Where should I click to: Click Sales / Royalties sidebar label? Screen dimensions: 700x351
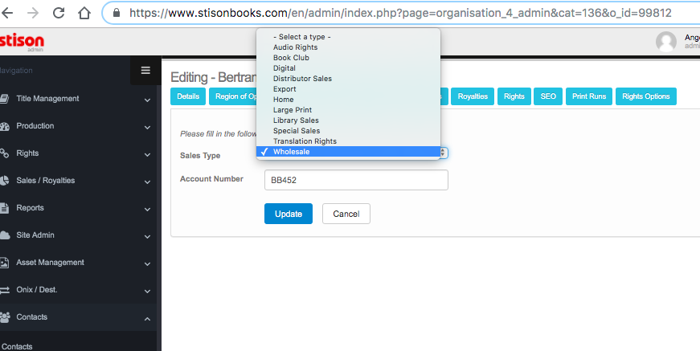click(x=46, y=181)
